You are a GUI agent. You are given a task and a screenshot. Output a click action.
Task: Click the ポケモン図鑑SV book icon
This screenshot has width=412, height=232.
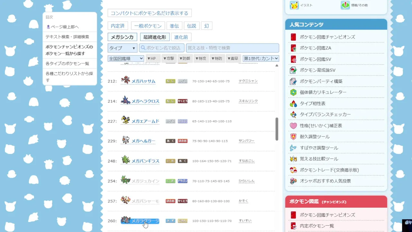point(293,59)
